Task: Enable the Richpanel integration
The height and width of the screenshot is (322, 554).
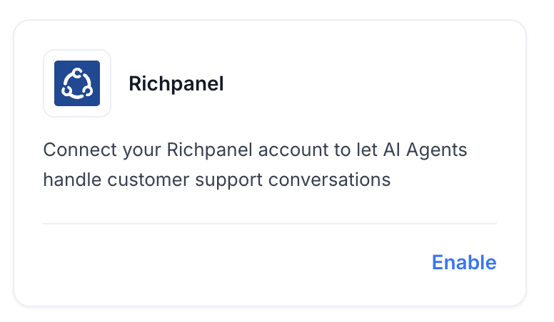Action: coord(464,262)
